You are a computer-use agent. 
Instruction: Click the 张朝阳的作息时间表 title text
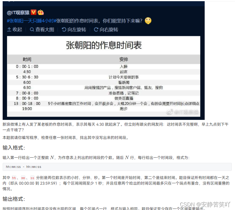[104, 45]
